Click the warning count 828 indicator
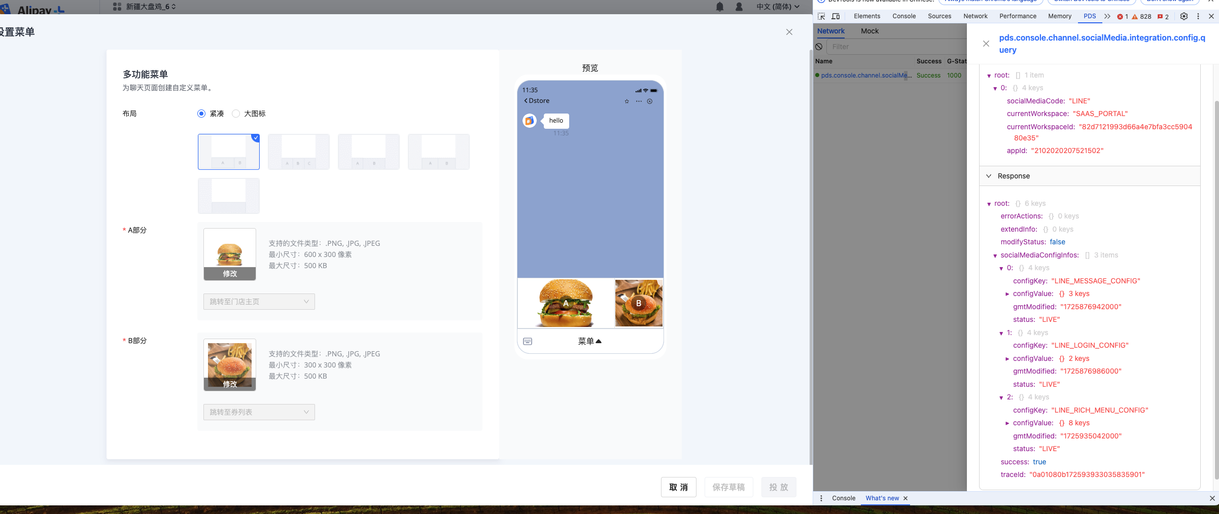The height and width of the screenshot is (514, 1219). tap(1141, 17)
